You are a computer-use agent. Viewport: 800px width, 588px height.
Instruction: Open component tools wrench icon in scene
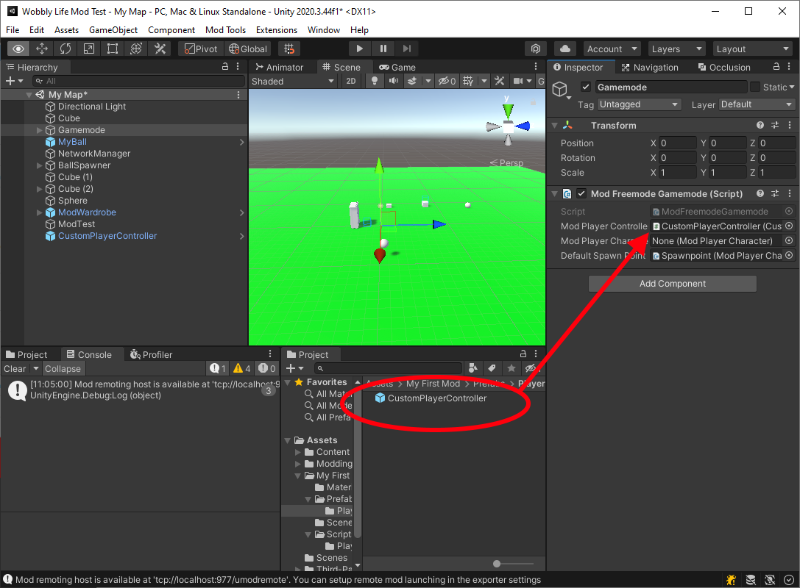(500, 81)
